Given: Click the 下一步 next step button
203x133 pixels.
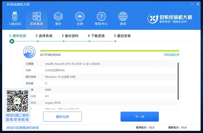Looking at the screenshot, I should click(140, 117).
